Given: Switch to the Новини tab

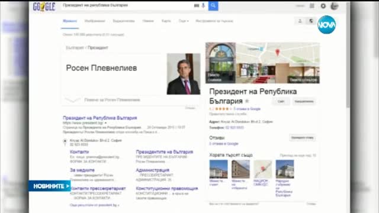Looking at the screenshot, I should point(148,21).
